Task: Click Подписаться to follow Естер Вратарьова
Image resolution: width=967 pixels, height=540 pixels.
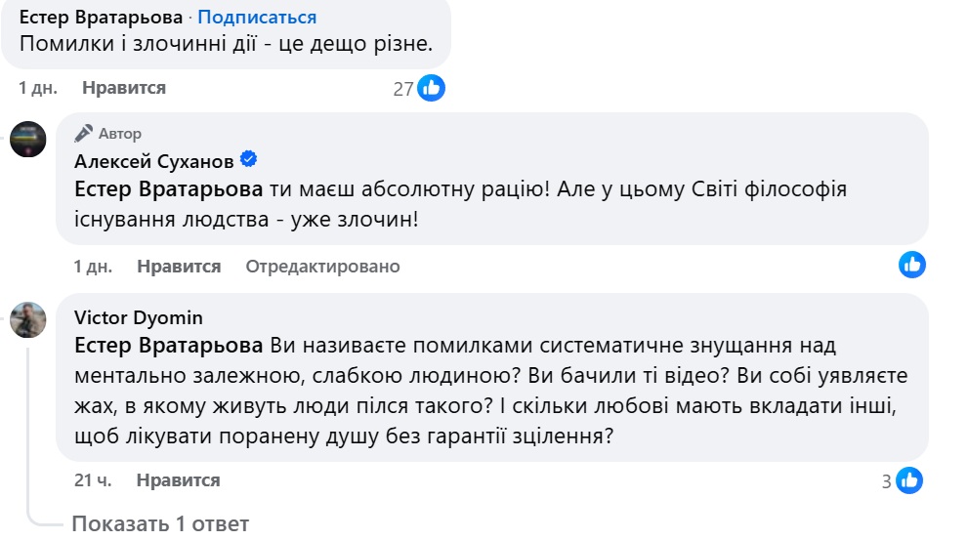Action: pyautogui.click(x=258, y=18)
